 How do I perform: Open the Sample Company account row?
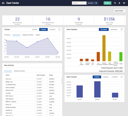(32, 107)
